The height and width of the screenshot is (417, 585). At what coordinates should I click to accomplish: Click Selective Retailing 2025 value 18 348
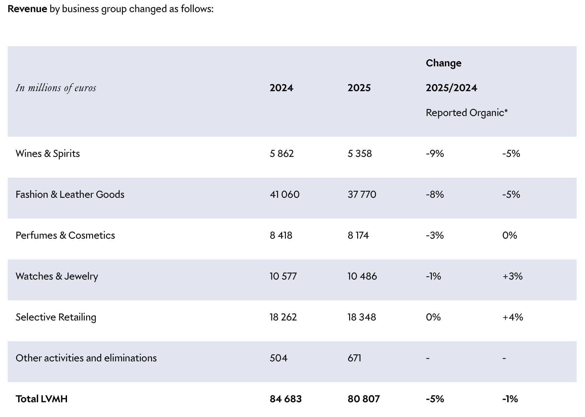(362, 317)
